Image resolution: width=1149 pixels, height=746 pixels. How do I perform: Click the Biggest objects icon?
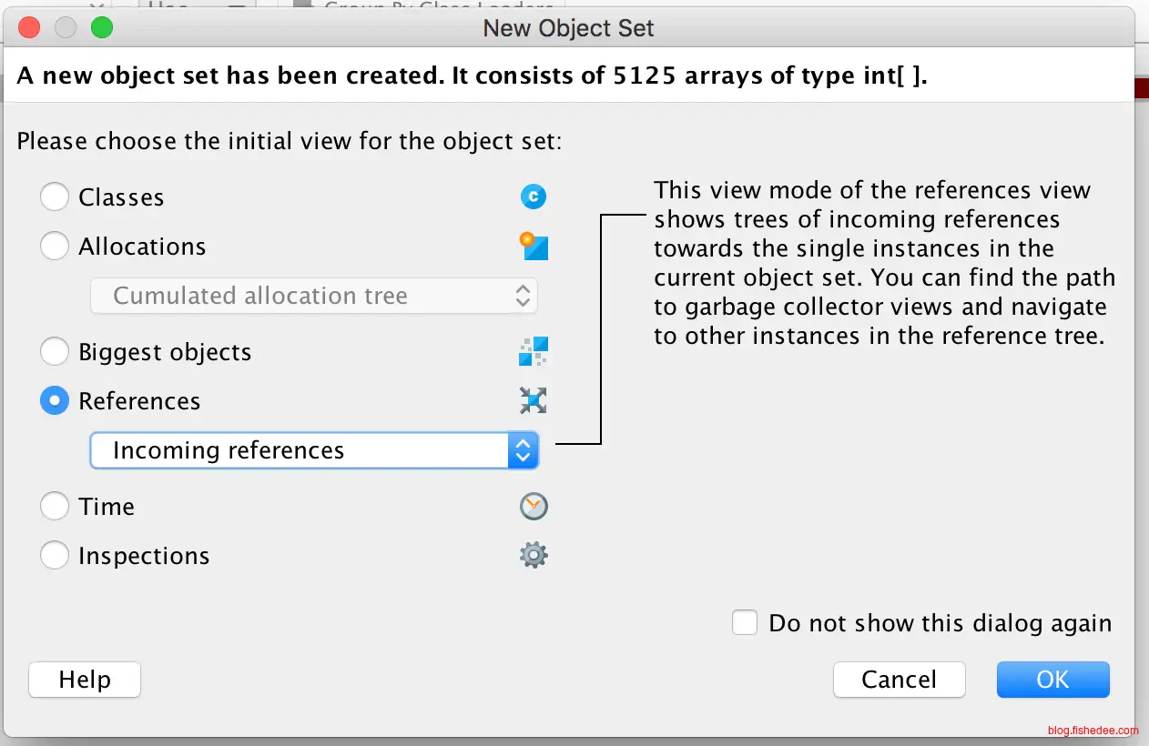tap(534, 351)
